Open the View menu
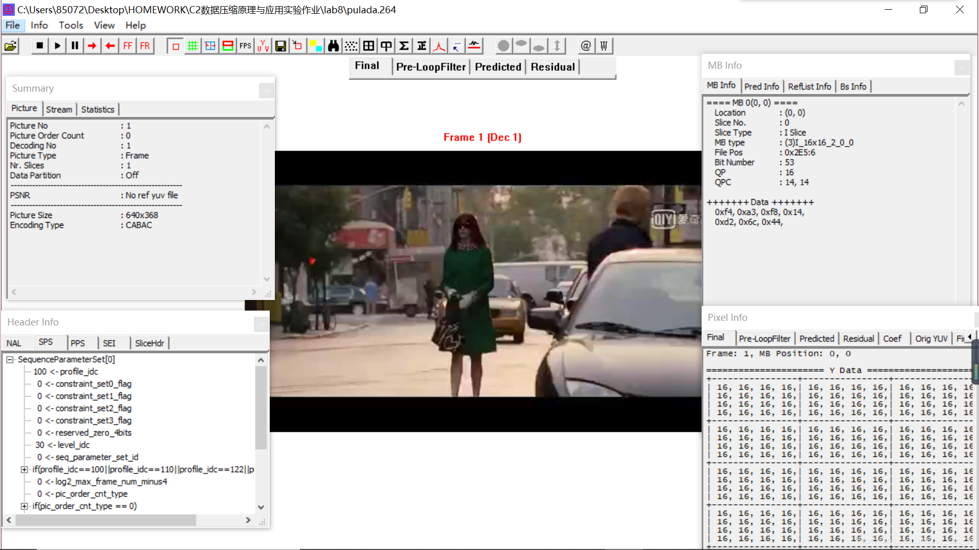 [x=104, y=25]
